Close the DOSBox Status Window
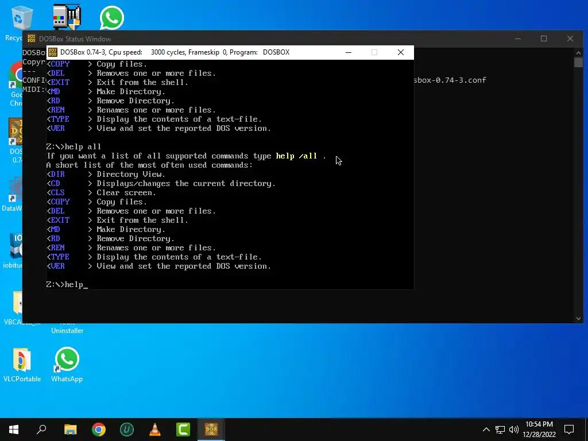The width and height of the screenshot is (588, 441). pyautogui.click(x=570, y=38)
